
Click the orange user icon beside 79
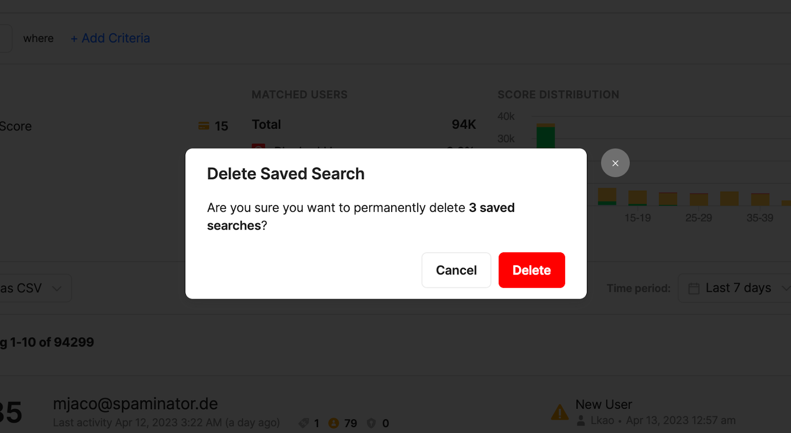pyautogui.click(x=334, y=423)
